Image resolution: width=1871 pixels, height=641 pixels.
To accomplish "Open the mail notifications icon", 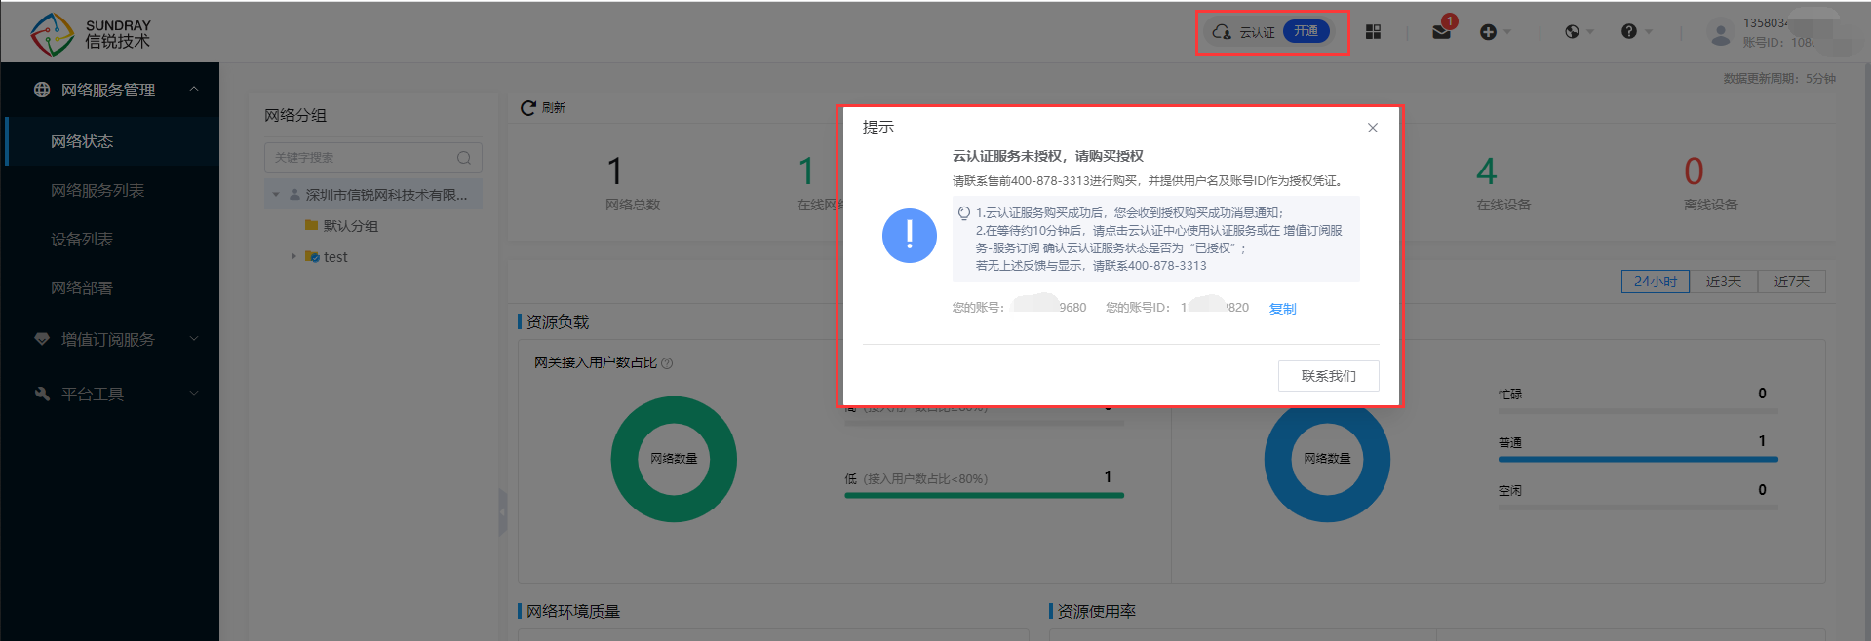I will 1441,32.
